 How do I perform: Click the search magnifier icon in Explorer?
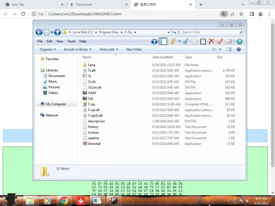[241, 32]
